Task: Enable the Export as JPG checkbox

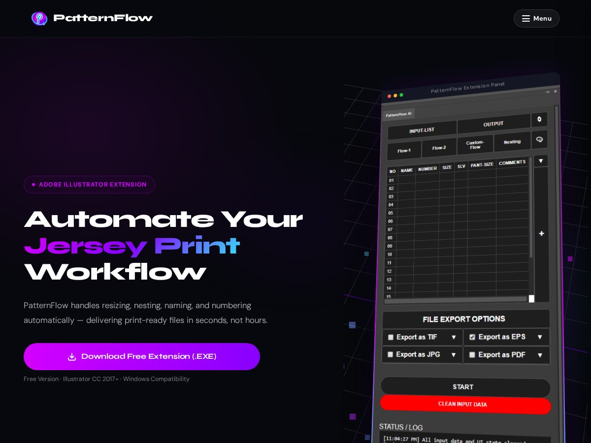Action: pos(391,354)
